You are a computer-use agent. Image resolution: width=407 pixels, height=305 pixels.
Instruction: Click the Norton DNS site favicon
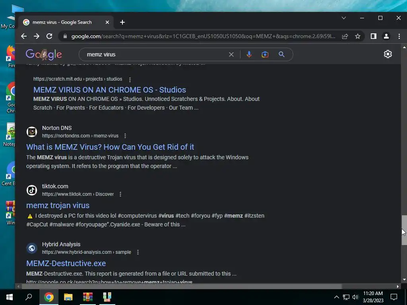[x=32, y=132]
